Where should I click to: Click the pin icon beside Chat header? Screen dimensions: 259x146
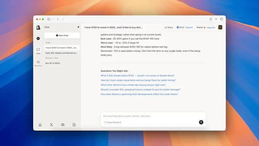(x=78, y=27)
